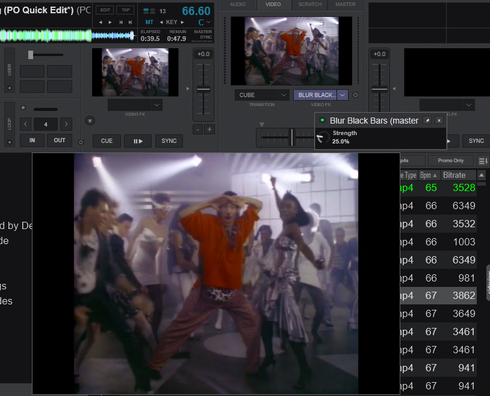The image size is (490, 396).
Task: Click the left deck CUE button
Action: pyautogui.click(x=107, y=141)
